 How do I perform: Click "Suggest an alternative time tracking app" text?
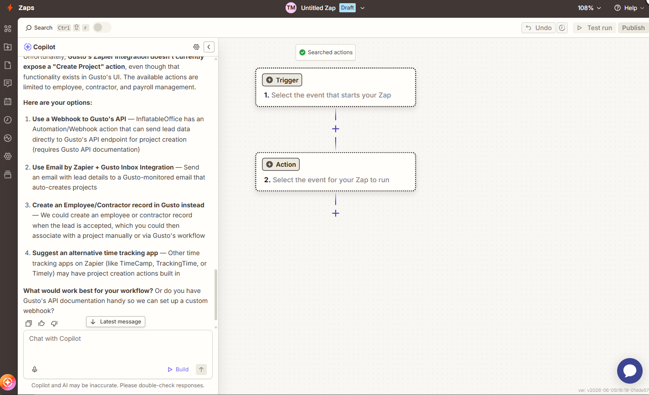click(x=95, y=253)
